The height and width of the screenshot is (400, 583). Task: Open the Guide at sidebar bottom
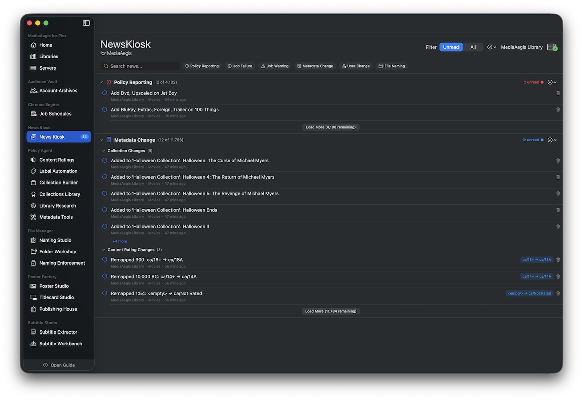[x=59, y=365]
